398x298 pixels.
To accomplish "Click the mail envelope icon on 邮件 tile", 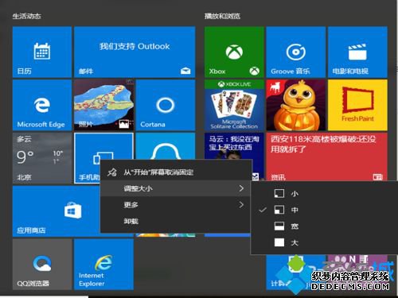I will (185, 71).
